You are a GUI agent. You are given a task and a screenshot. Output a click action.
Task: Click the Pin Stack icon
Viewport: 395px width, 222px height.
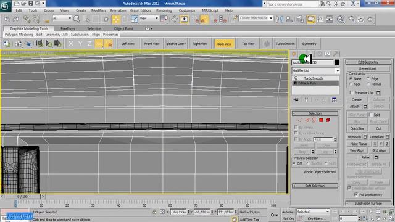coord(296,100)
